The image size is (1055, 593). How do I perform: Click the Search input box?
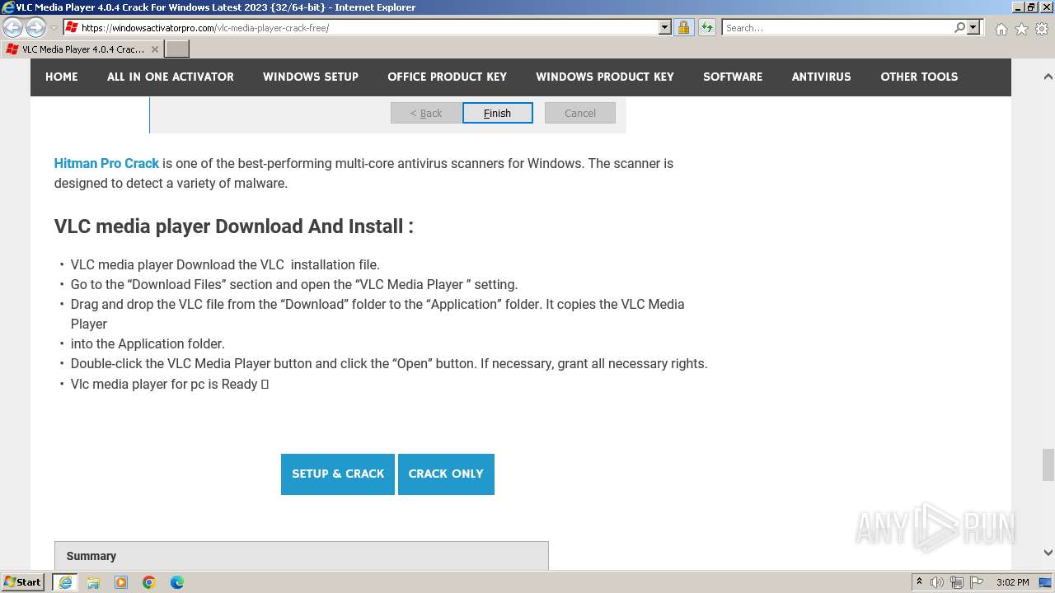[x=837, y=27]
